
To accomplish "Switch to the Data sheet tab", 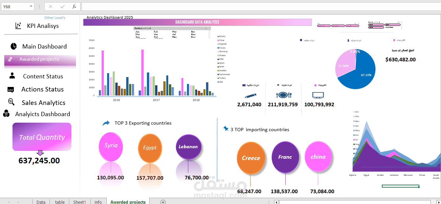I will 41,202.
